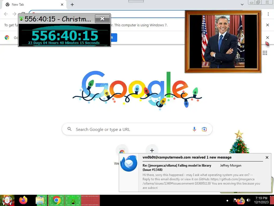Close the New Tab tab
The image size is (274, 206).
[x=62, y=5]
